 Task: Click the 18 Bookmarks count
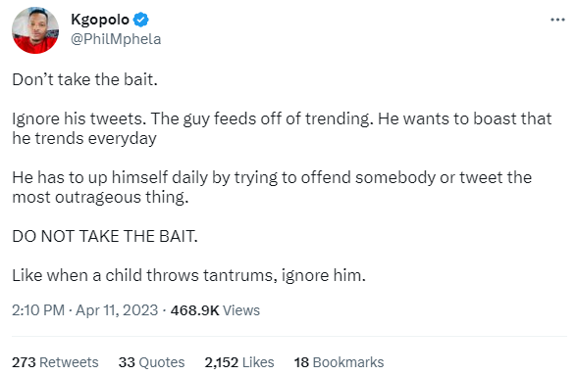[x=339, y=362]
